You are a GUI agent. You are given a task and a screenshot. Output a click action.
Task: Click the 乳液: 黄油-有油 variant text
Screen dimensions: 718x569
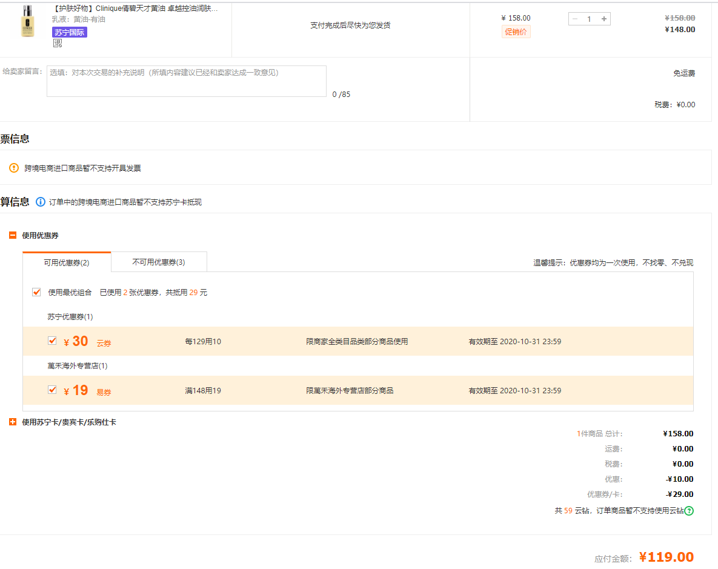coord(78,19)
